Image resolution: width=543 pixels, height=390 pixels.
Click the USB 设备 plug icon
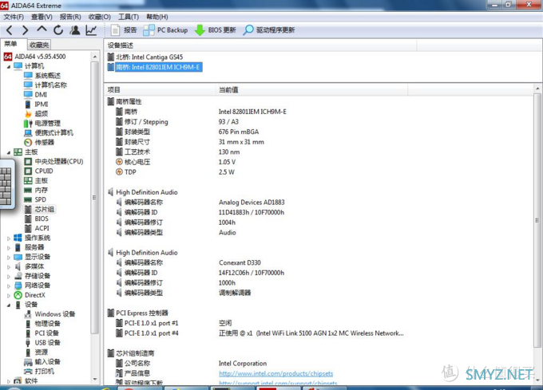click(x=28, y=343)
